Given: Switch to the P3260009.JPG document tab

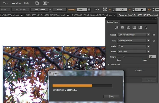Looking at the screenshot, I should [x=92, y=15].
